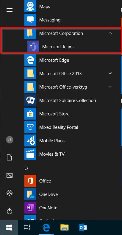
Task: Open Settings gear in Start sidebar
Action: 10,193
